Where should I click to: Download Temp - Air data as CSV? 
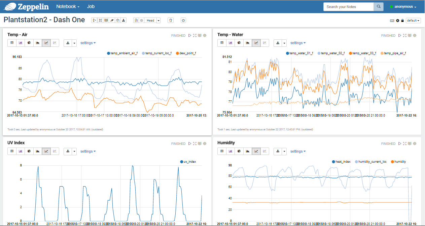pos(68,43)
